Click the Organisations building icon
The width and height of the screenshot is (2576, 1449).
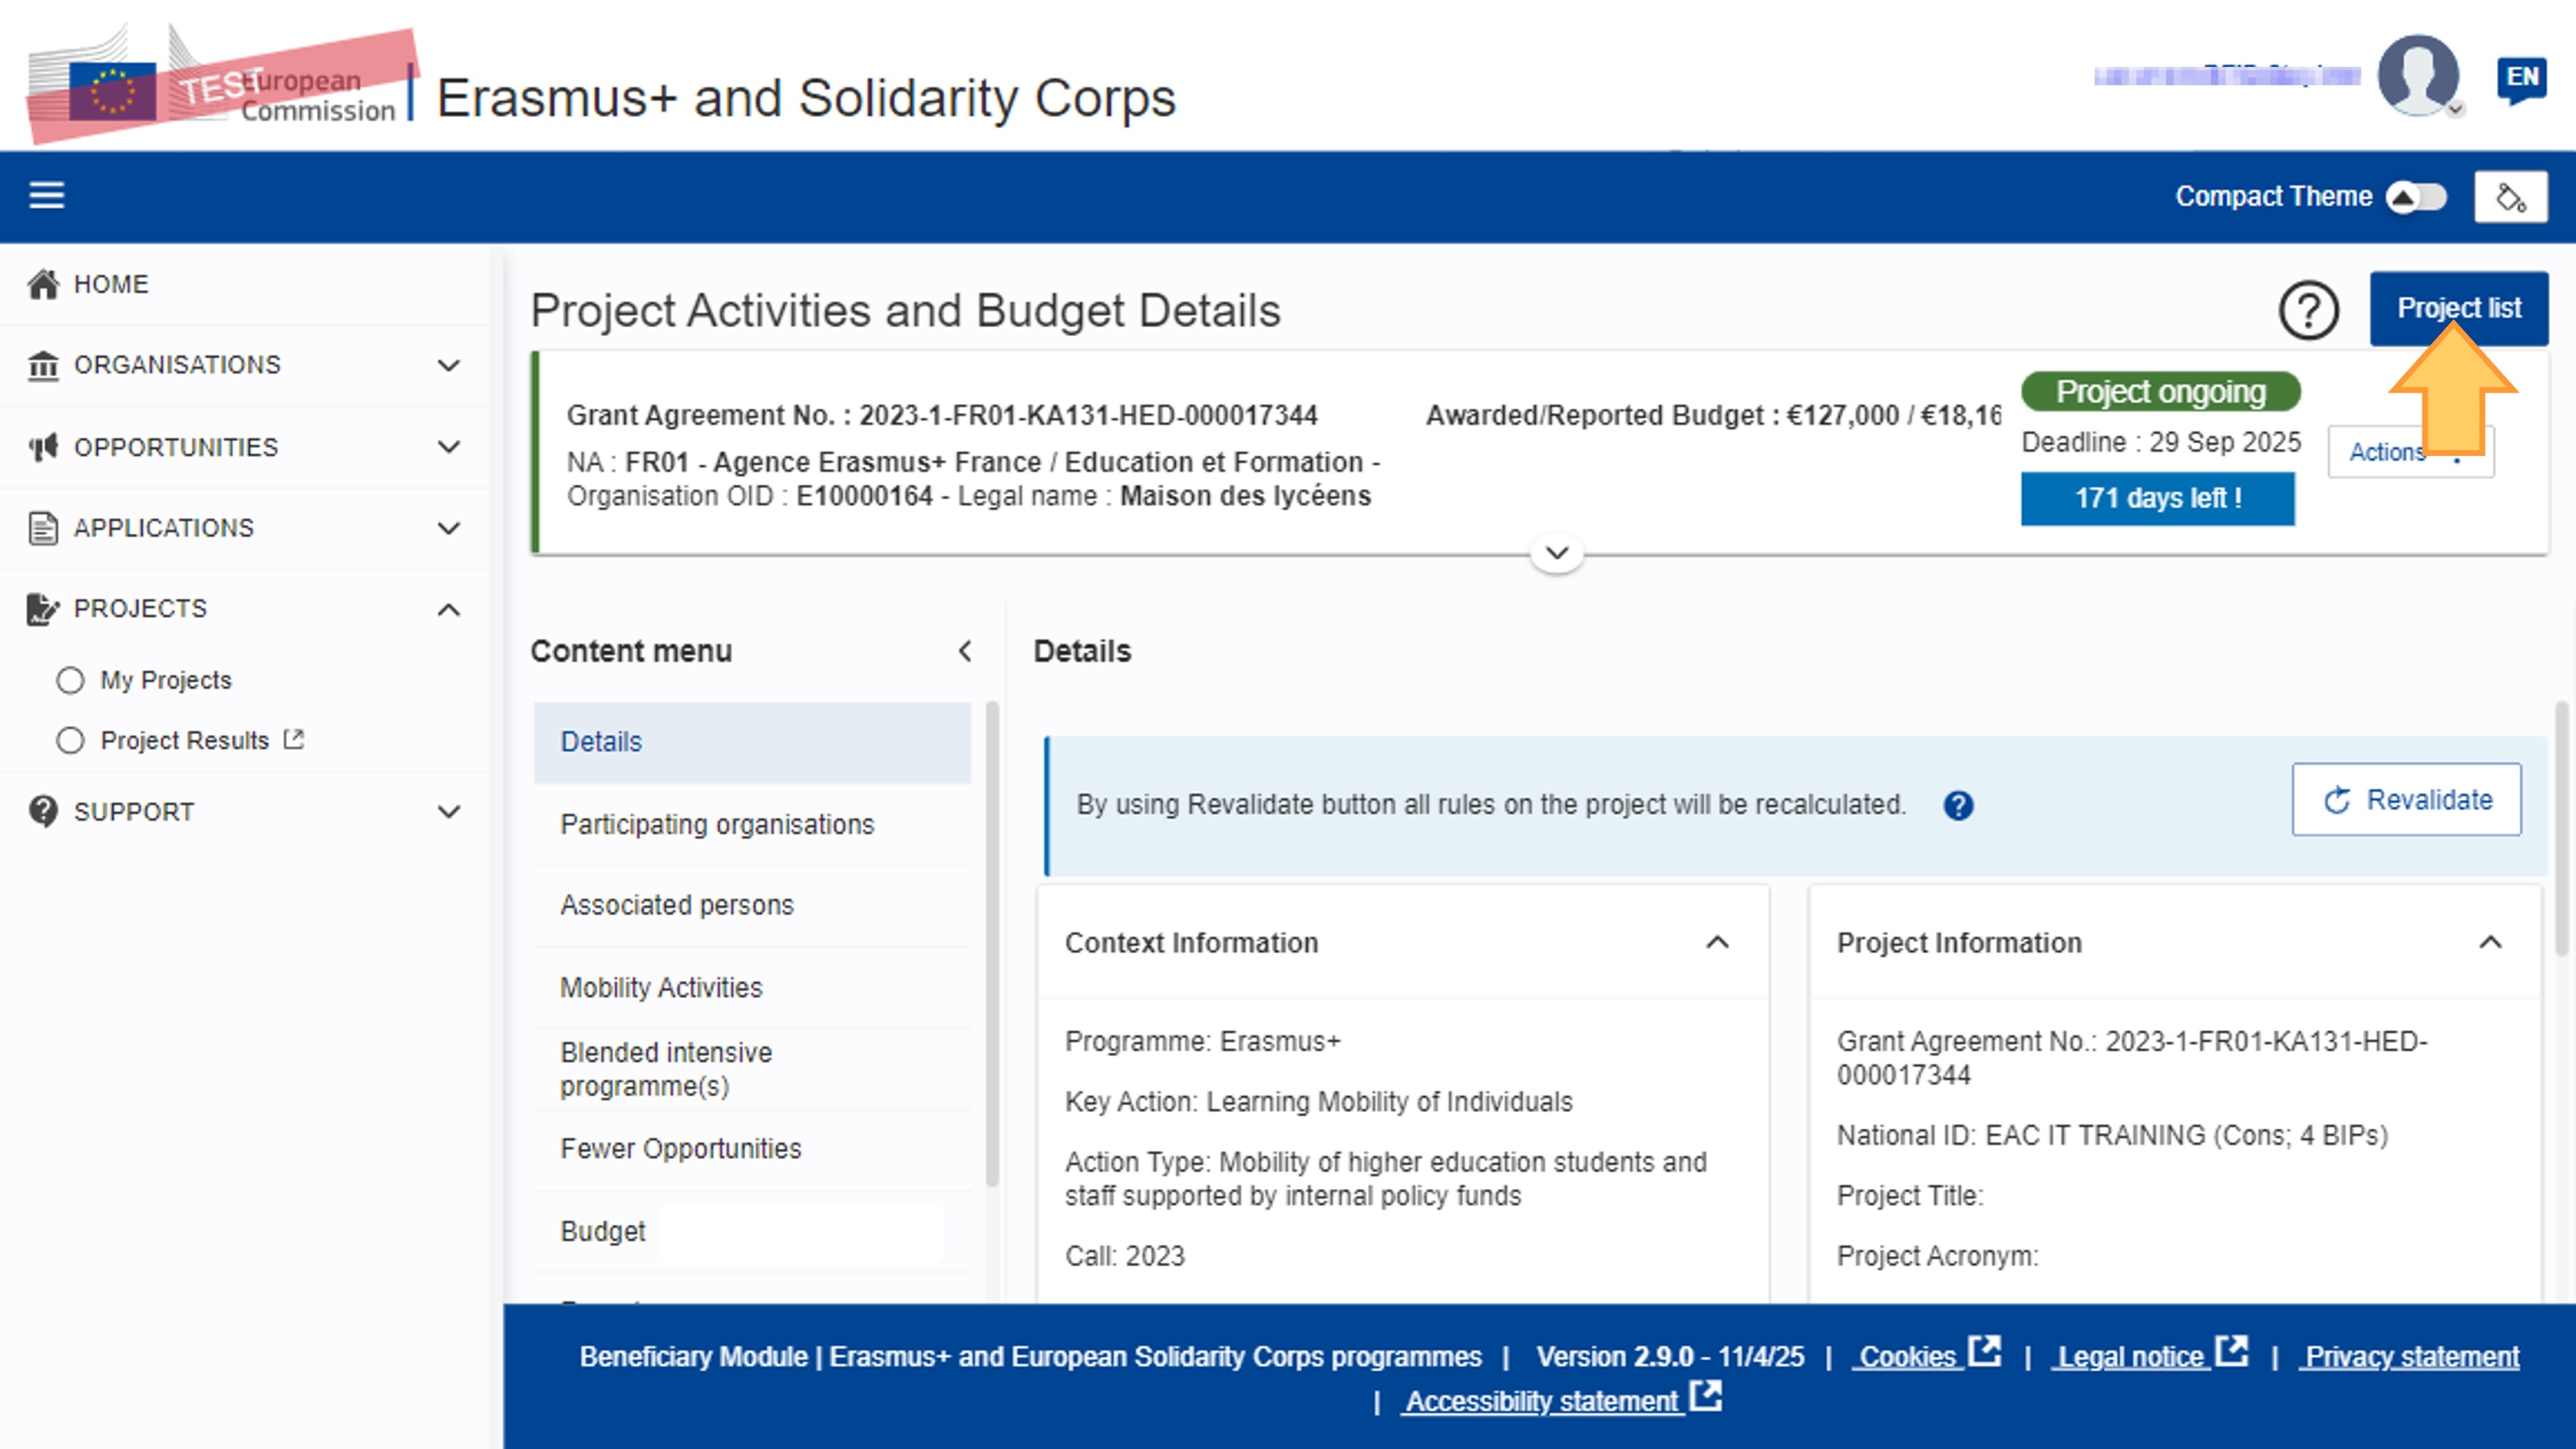click(43, 365)
